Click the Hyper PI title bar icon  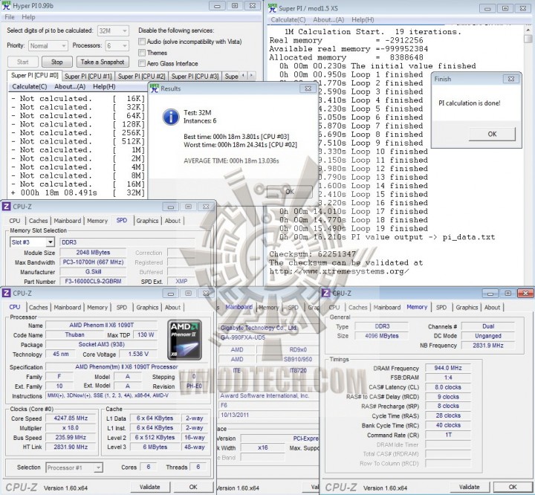[x=6, y=5]
